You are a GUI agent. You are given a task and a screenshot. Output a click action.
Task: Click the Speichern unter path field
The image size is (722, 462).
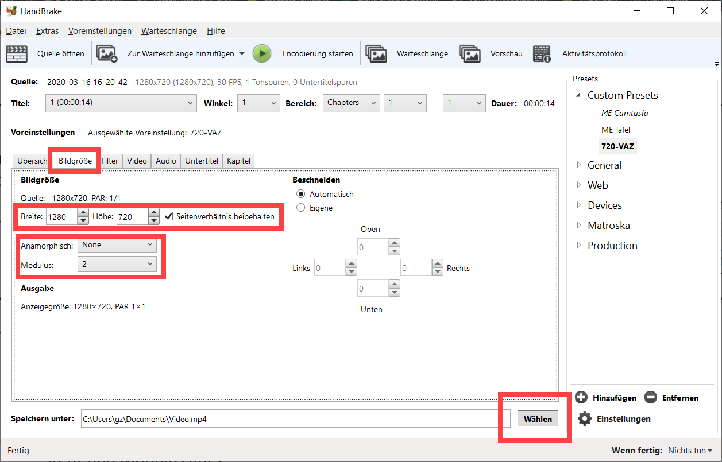pos(295,419)
